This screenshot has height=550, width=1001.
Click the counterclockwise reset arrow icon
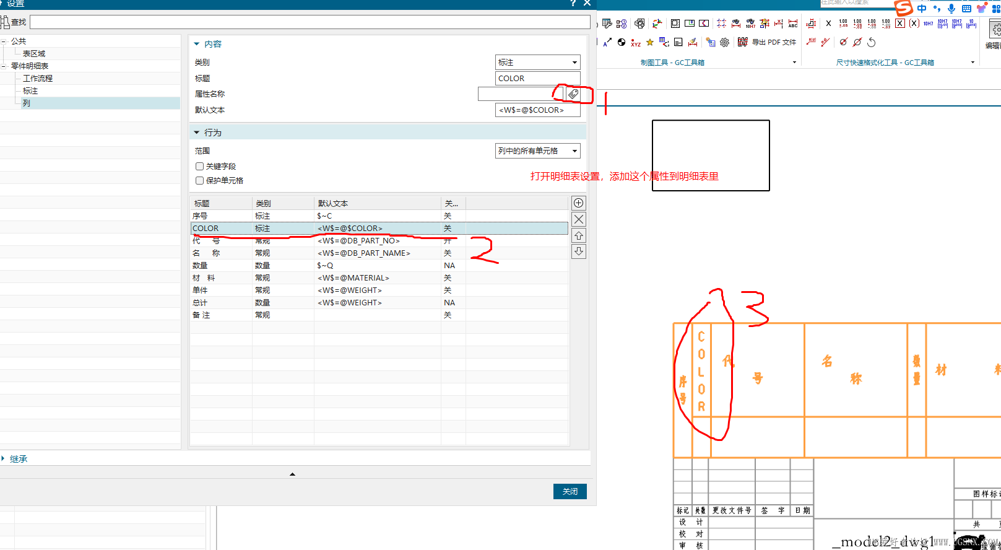(872, 42)
